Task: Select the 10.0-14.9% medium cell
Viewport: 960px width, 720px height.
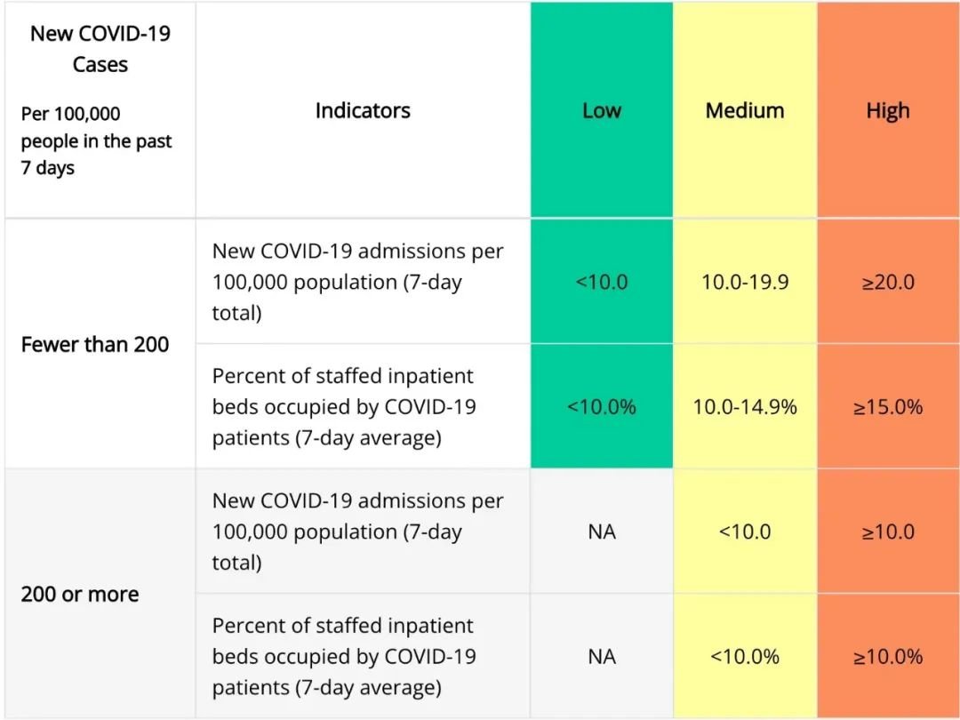Action: pos(745,406)
